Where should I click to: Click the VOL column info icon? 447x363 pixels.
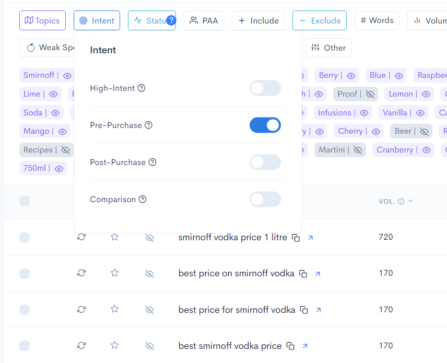401,201
